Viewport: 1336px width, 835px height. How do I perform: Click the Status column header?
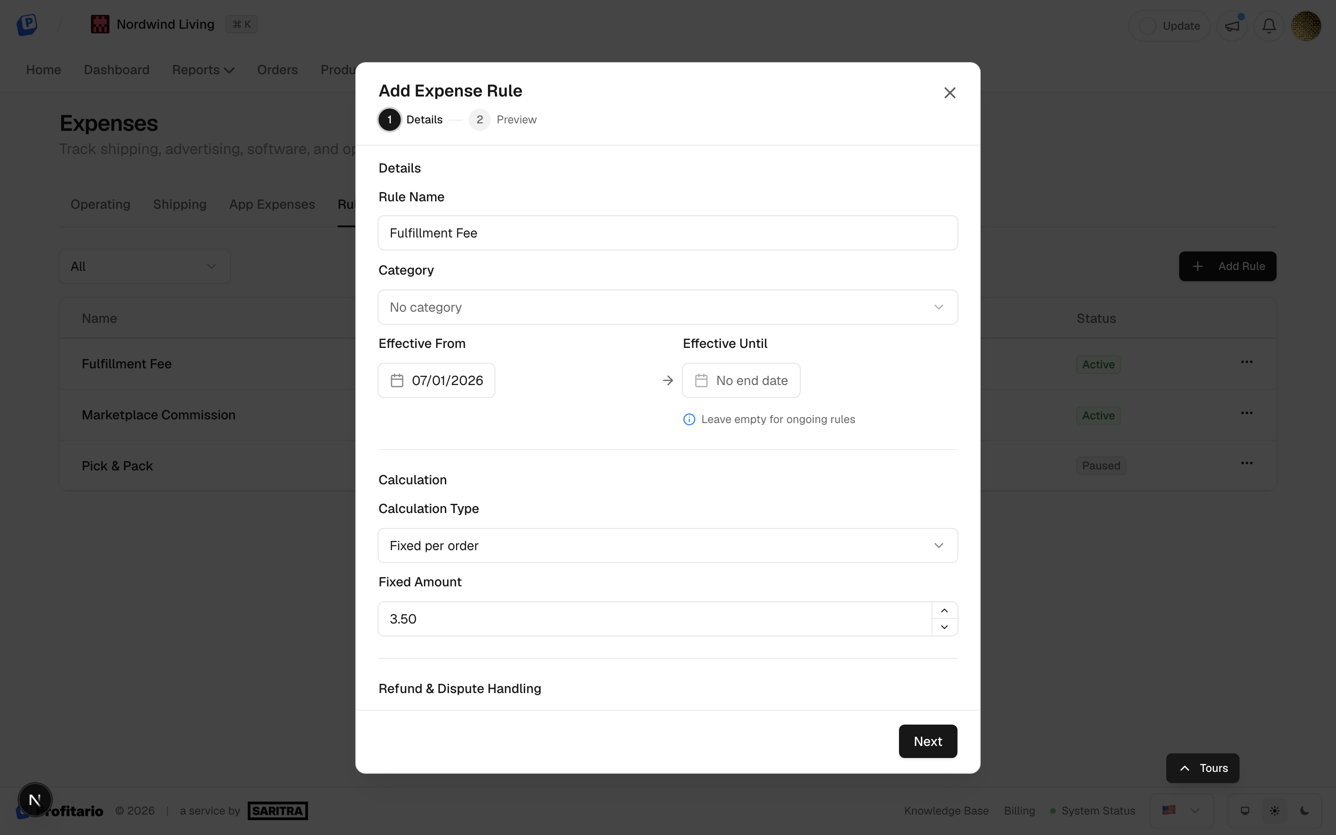tap(1097, 319)
